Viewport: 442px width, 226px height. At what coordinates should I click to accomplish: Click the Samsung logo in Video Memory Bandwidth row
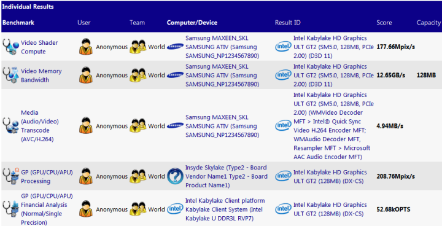click(x=175, y=76)
